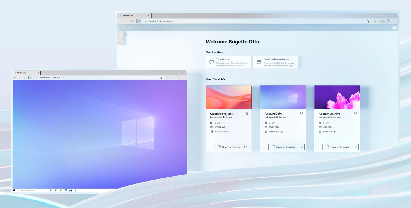
Task: Open the Guest profile button in rear browser
Action: (x=385, y=21)
